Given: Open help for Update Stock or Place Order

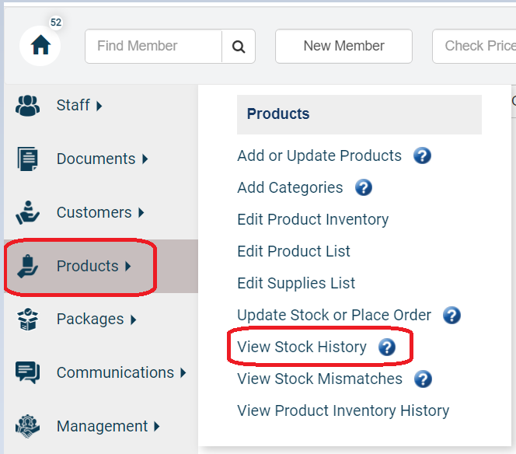Looking at the screenshot, I should coord(451,315).
